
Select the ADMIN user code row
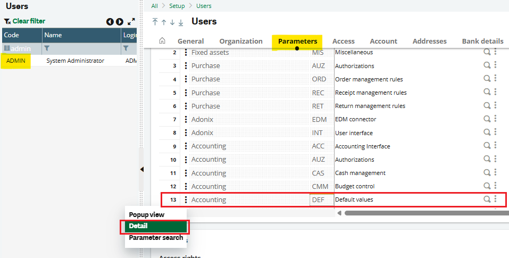(16, 61)
